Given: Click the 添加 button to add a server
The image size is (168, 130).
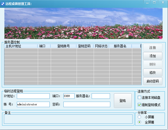Looking at the screenshot, I should [152, 56].
